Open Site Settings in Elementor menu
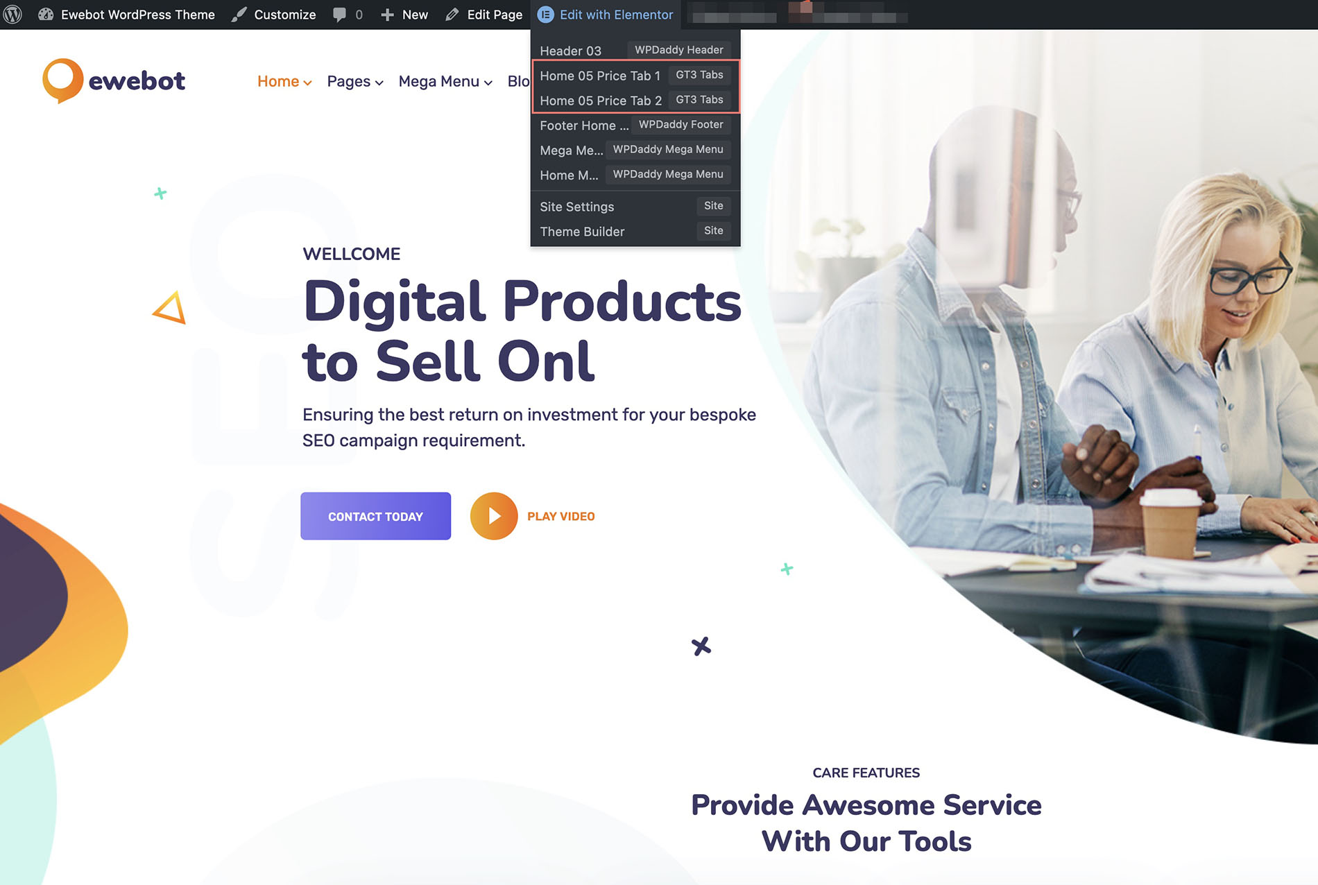Screen dimensions: 1318x885 coord(635,206)
